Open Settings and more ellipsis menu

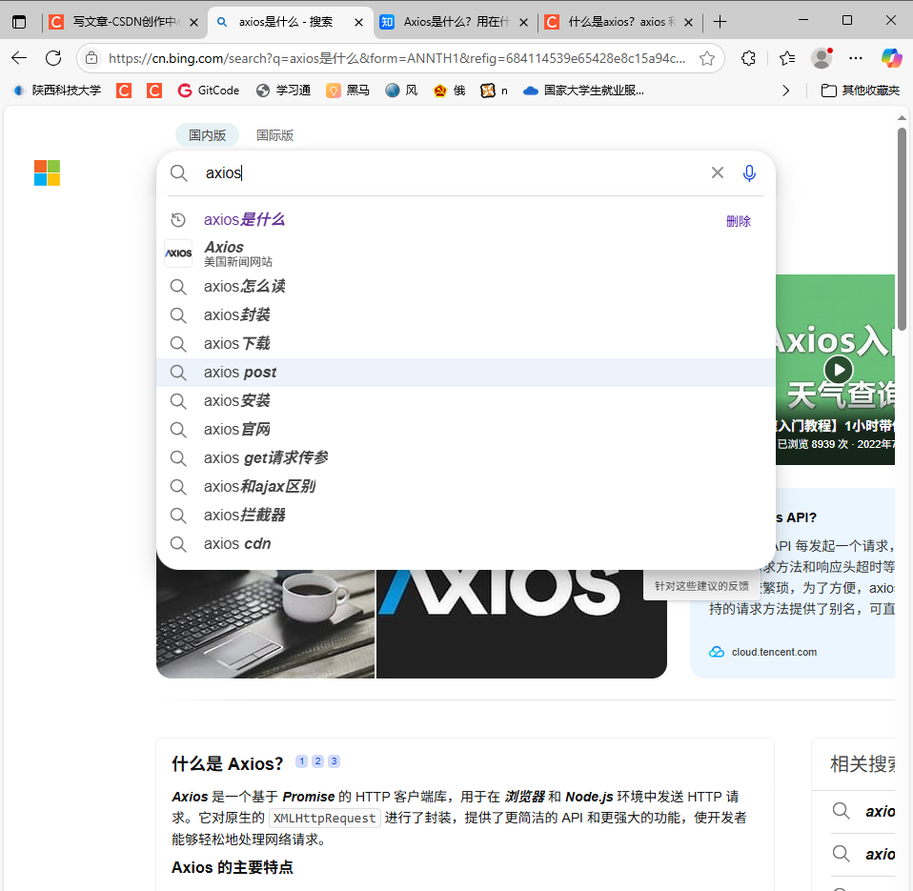(856, 57)
